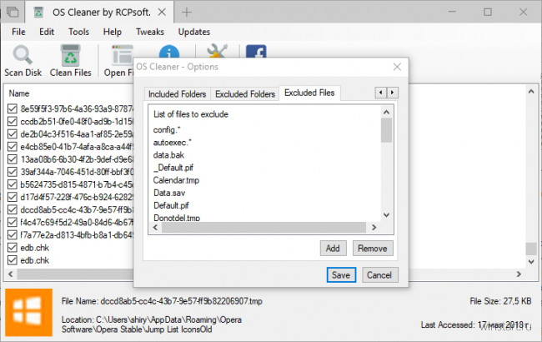Uncheck the 13aa08b6-6b30 file checkbox
The height and width of the screenshot is (342, 542).
tap(13, 159)
